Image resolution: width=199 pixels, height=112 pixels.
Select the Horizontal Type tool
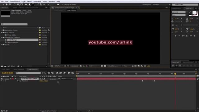coord(33,4)
